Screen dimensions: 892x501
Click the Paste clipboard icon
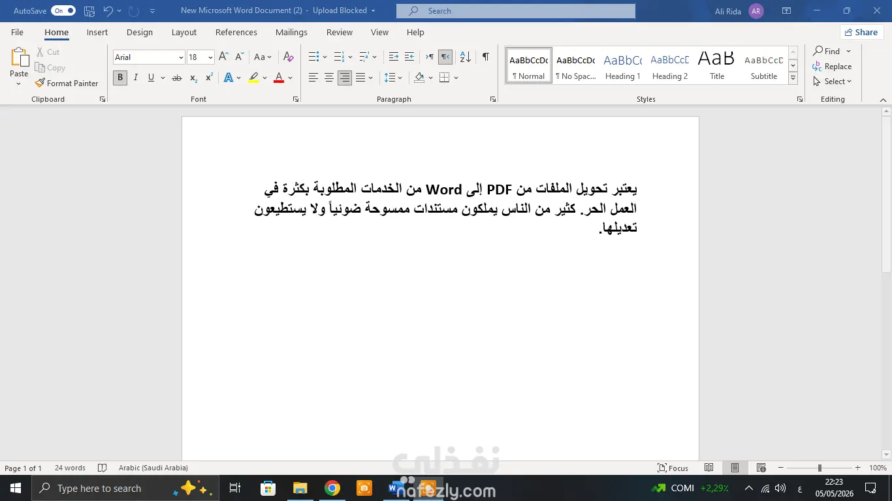(x=19, y=57)
